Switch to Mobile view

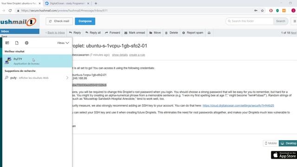coord(271,143)
